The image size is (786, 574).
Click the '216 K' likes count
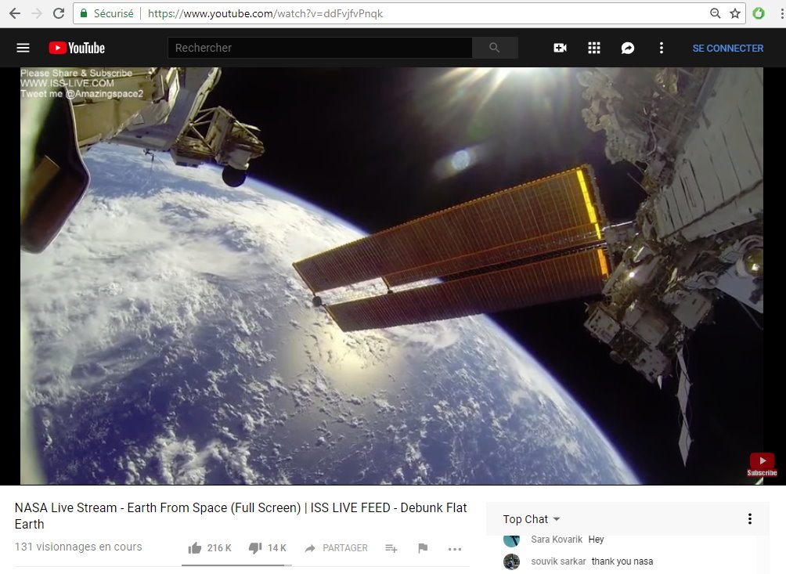click(x=219, y=548)
